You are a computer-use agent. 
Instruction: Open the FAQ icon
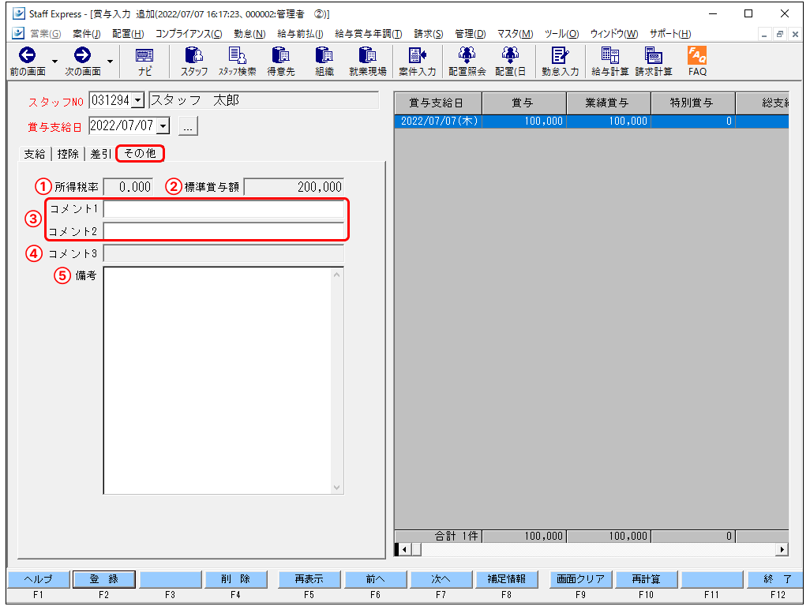[x=697, y=55]
